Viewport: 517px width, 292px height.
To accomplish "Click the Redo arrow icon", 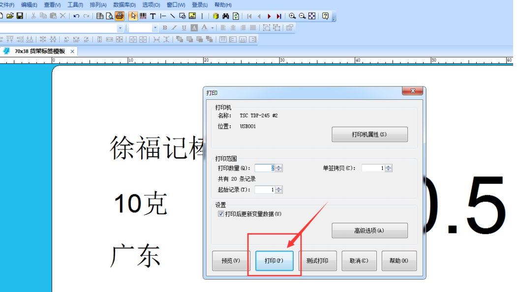I will (87, 16).
